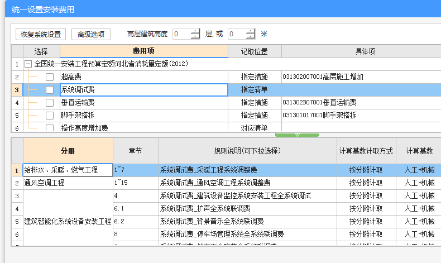Click the 指定清单 cell in row 3
The height and width of the screenshot is (263, 441).
(x=255, y=90)
